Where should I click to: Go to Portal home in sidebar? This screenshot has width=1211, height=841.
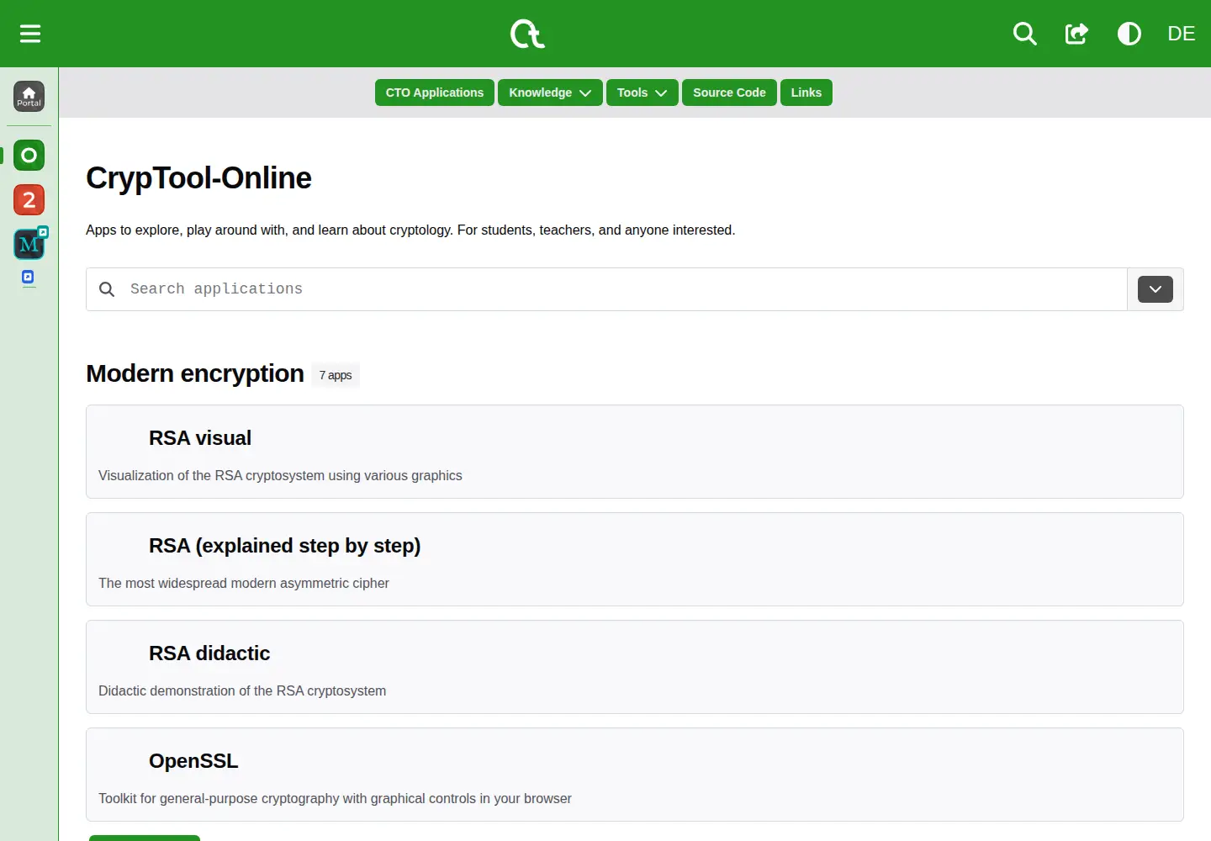point(29,96)
